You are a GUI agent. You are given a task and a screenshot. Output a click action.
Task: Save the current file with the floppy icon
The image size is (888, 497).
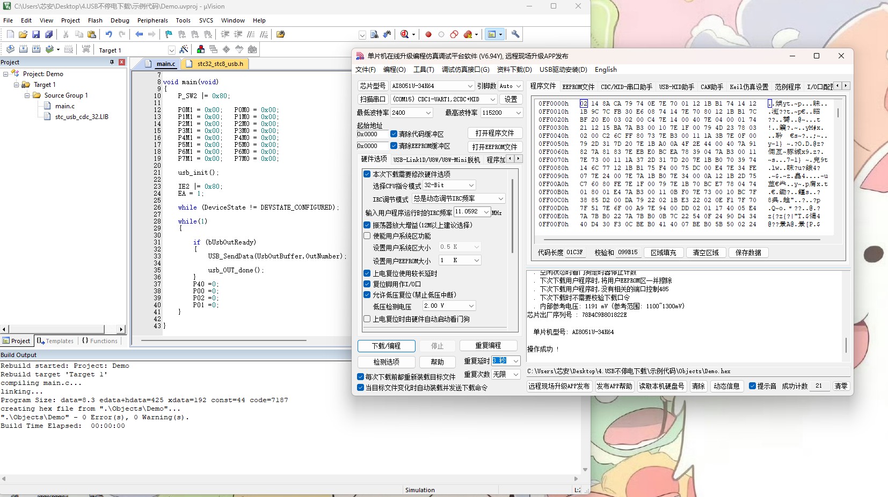click(x=36, y=34)
